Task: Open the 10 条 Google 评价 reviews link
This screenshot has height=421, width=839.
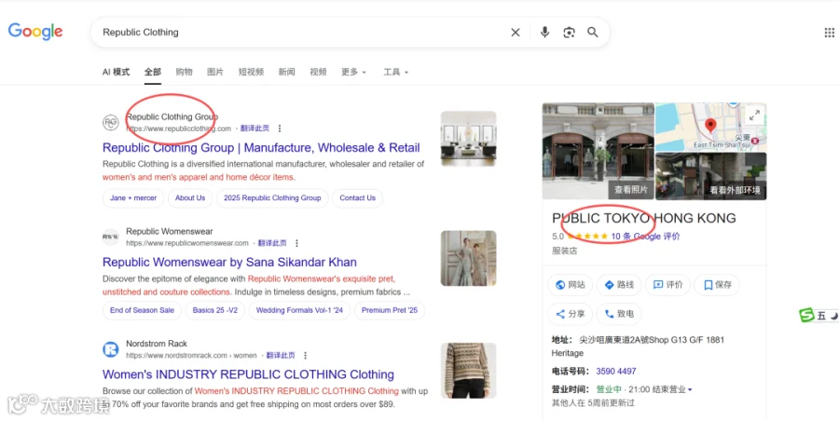Action: click(x=645, y=237)
